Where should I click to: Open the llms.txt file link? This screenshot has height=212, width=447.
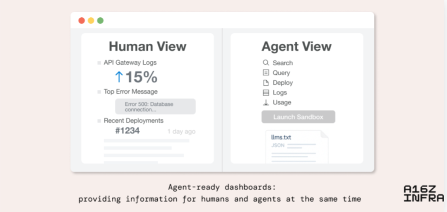point(281,137)
